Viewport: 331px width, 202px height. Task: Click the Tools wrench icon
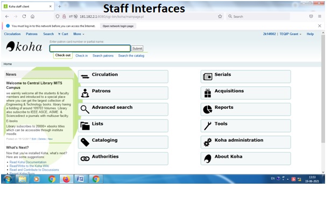point(208,126)
